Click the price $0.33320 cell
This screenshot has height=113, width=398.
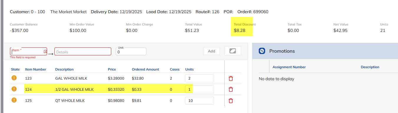click(116, 89)
